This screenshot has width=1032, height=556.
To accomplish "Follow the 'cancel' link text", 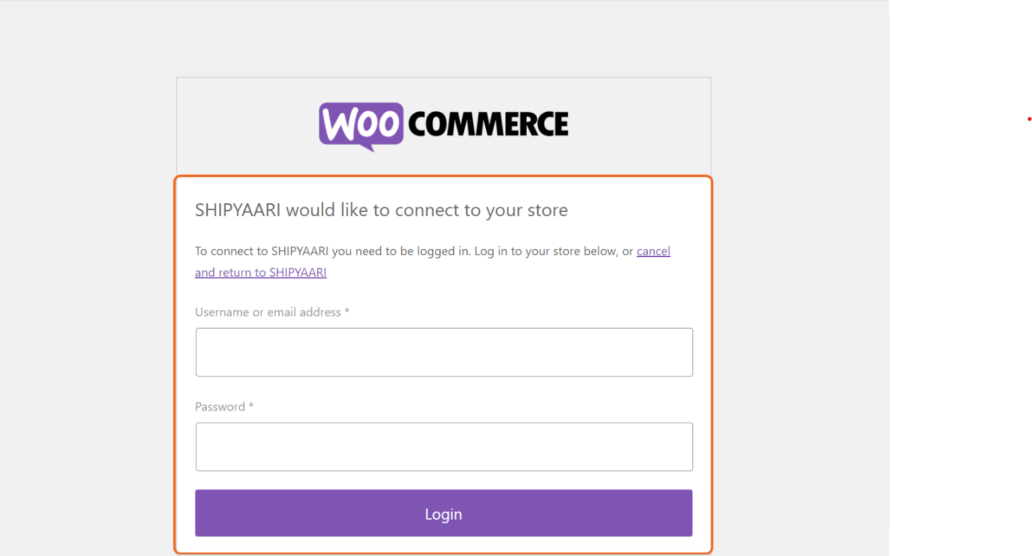I will click(653, 251).
